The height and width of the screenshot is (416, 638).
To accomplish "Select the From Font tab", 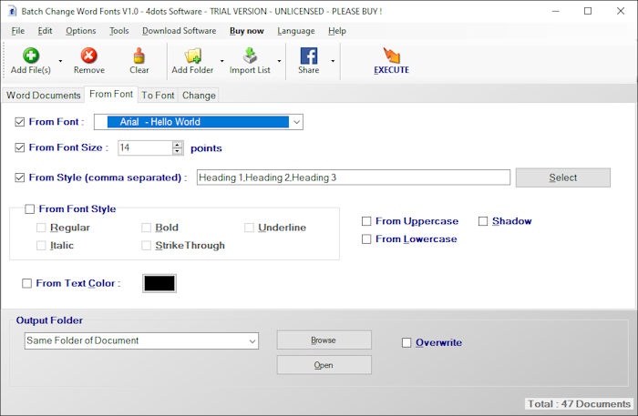I will 111,94.
